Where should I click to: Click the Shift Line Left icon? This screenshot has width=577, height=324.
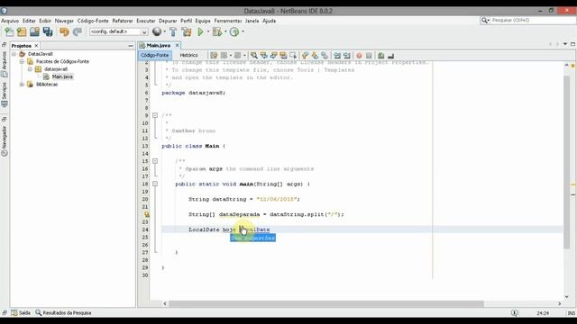pos(337,56)
